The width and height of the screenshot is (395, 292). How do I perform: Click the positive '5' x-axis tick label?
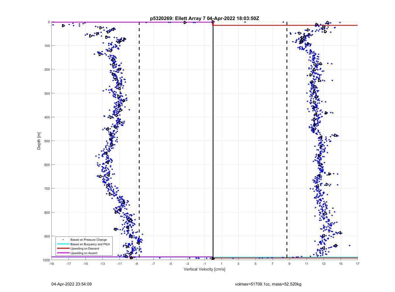point(255,263)
